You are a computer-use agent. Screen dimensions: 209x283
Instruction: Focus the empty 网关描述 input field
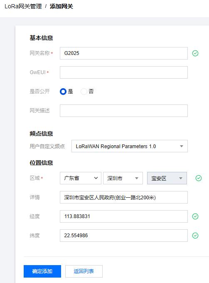pos(124,111)
